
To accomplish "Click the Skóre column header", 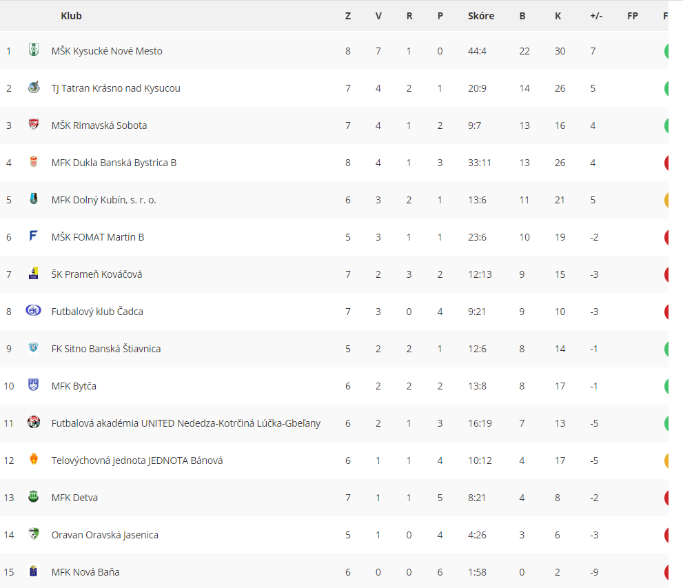I will coord(481,16).
